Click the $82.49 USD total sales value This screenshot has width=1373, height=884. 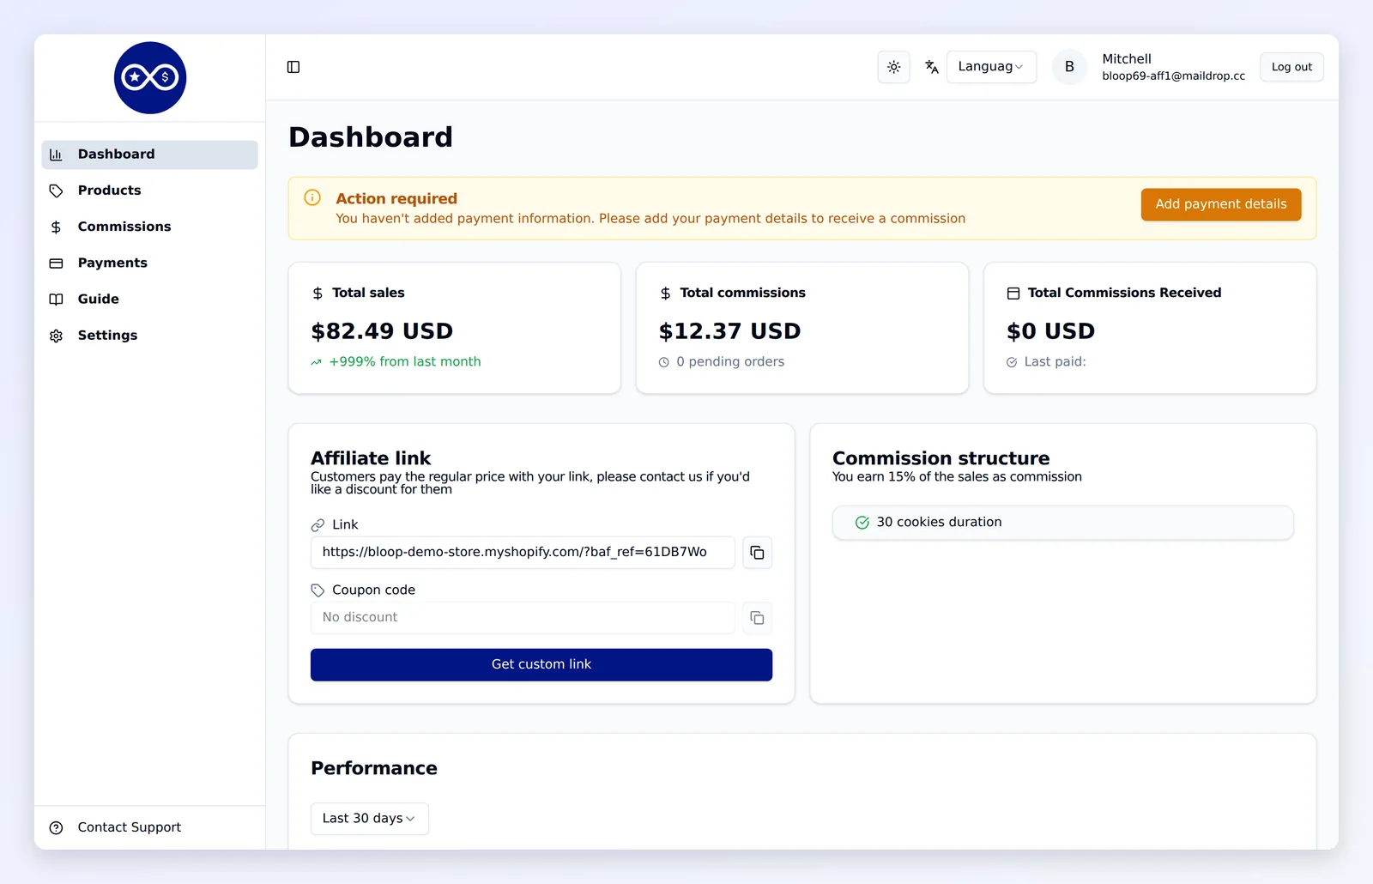point(382,331)
